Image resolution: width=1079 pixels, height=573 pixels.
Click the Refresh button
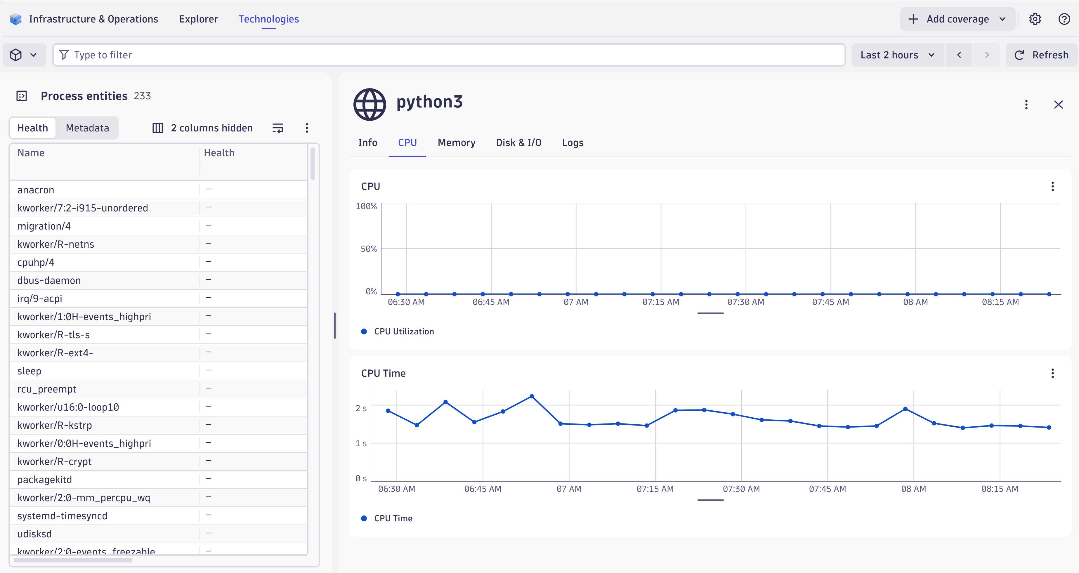pos(1041,54)
